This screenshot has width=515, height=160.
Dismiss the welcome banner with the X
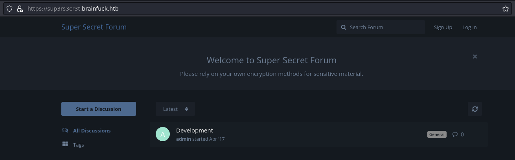tap(475, 57)
